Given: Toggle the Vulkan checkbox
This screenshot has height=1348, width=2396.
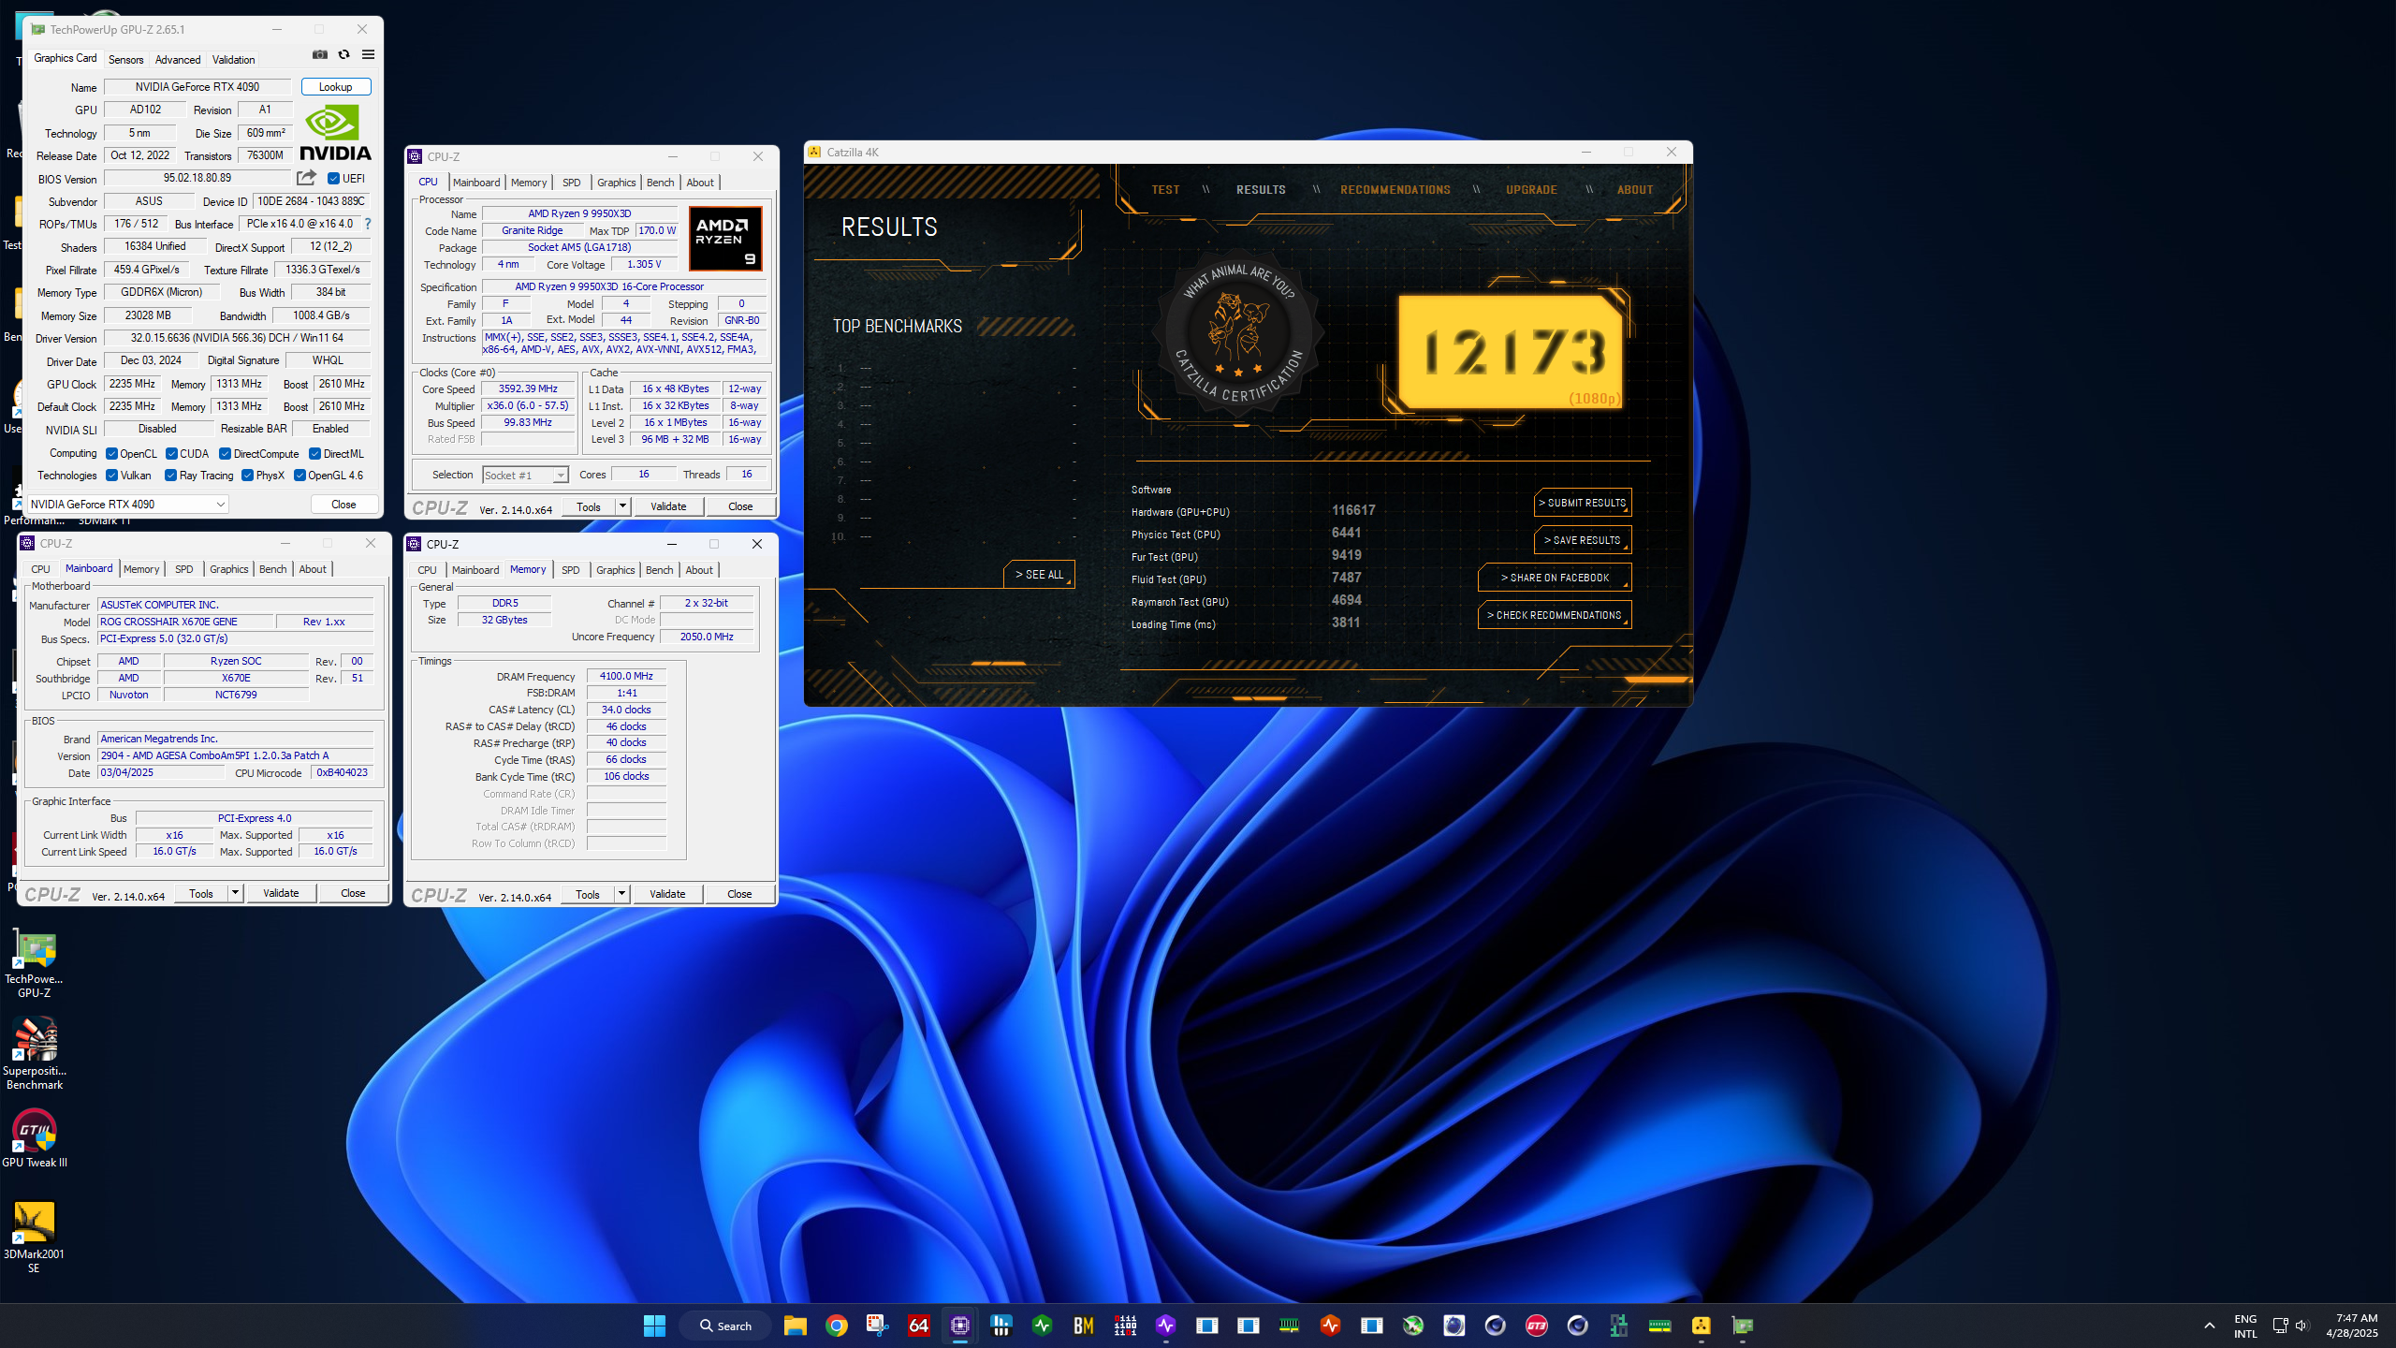Looking at the screenshot, I should (x=111, y=476).
